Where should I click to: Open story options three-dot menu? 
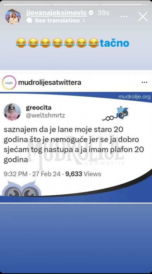point(124,17)
